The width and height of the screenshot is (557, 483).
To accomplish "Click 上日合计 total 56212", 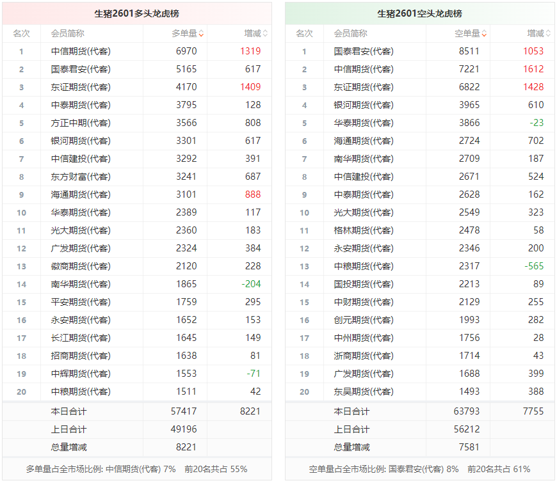I will [467, 429].
